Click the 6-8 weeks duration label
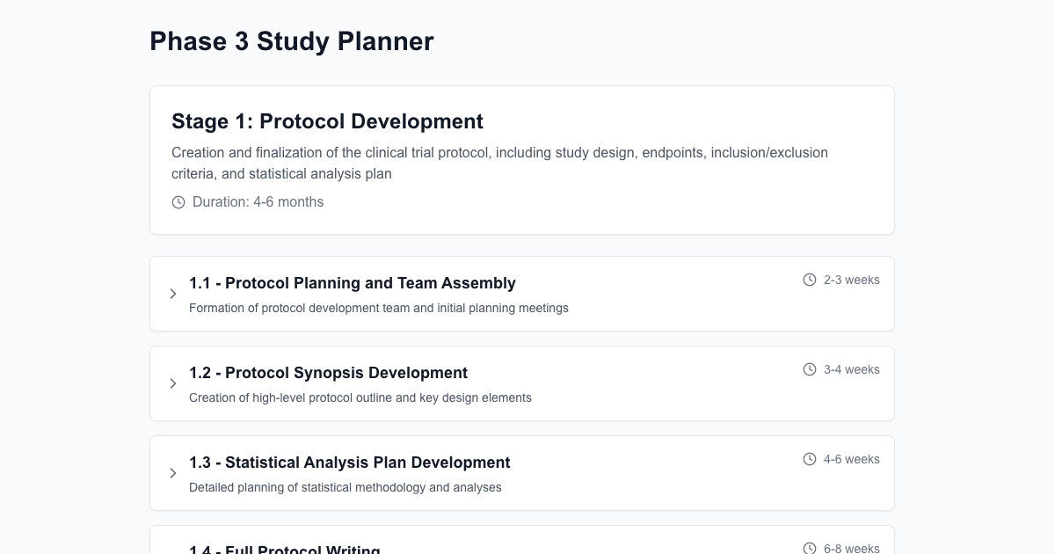The height and width of the screenshot is (554, 1055). point(851,549)
